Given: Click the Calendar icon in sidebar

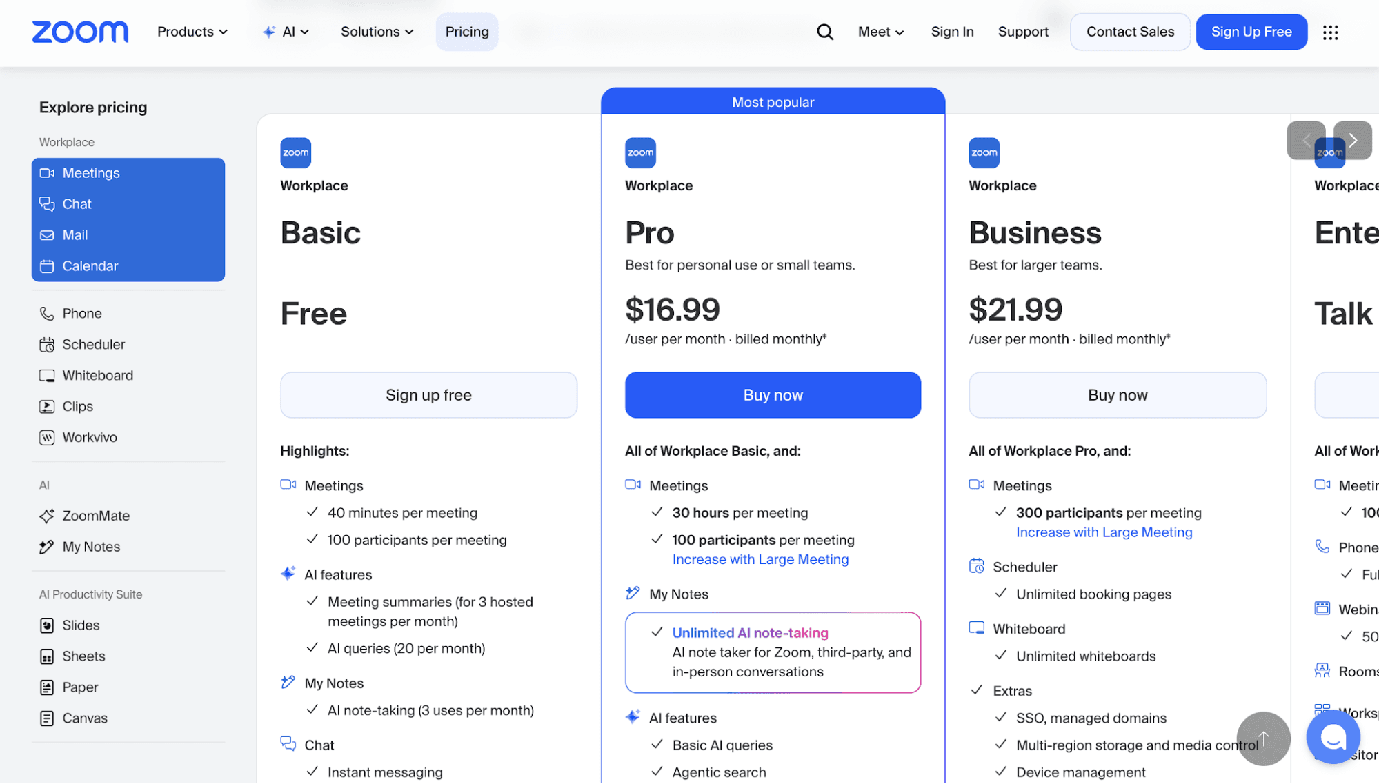Looking at the screenshot, I should coord(47,266).
